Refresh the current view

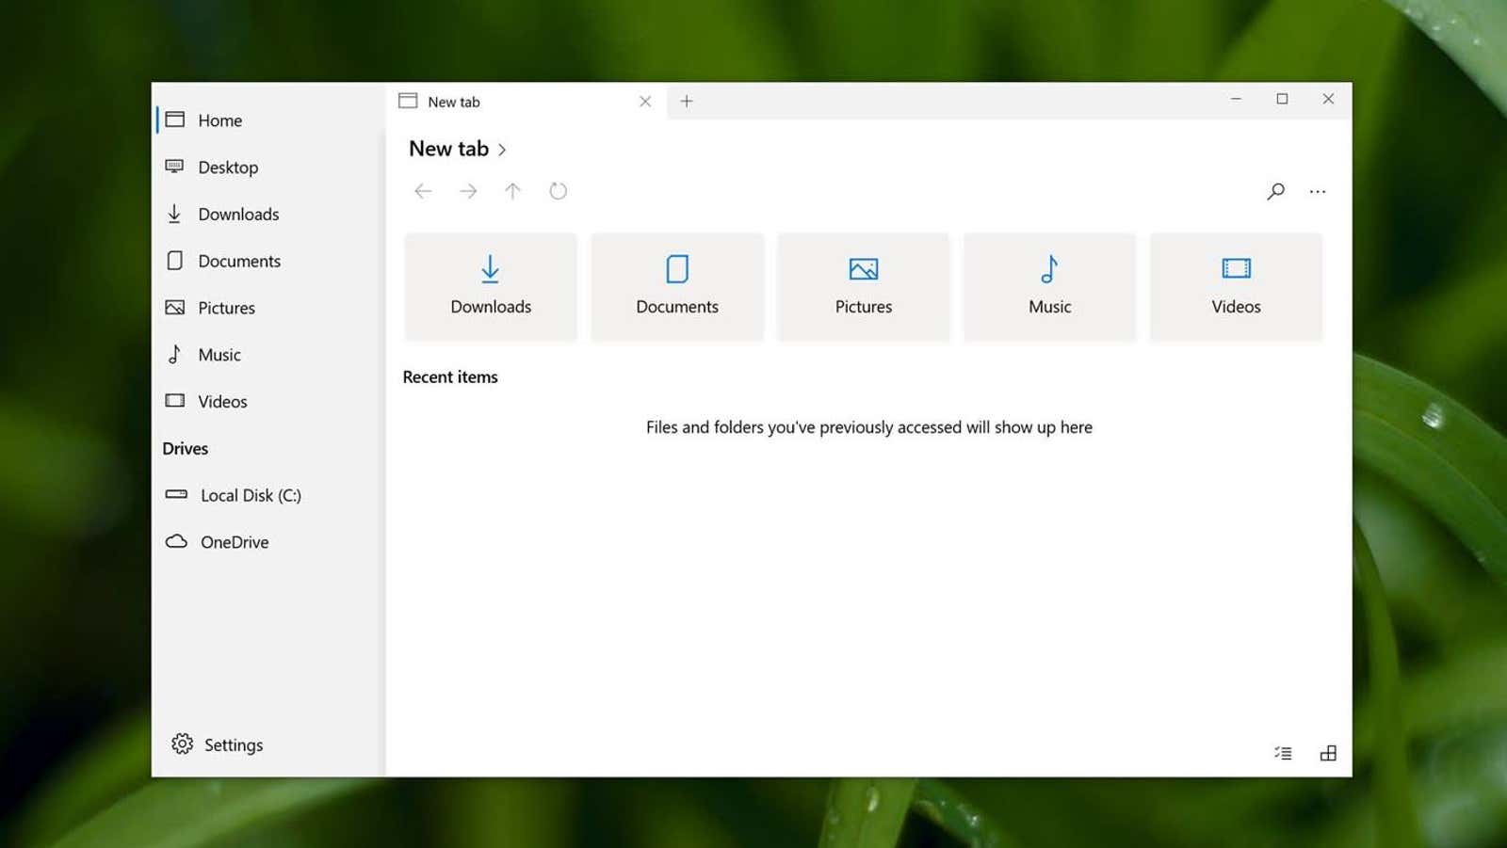click(x=558, y=191)
